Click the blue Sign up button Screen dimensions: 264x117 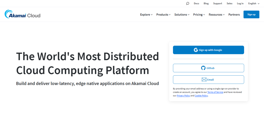pyautogui.click(x=251, y=14)
